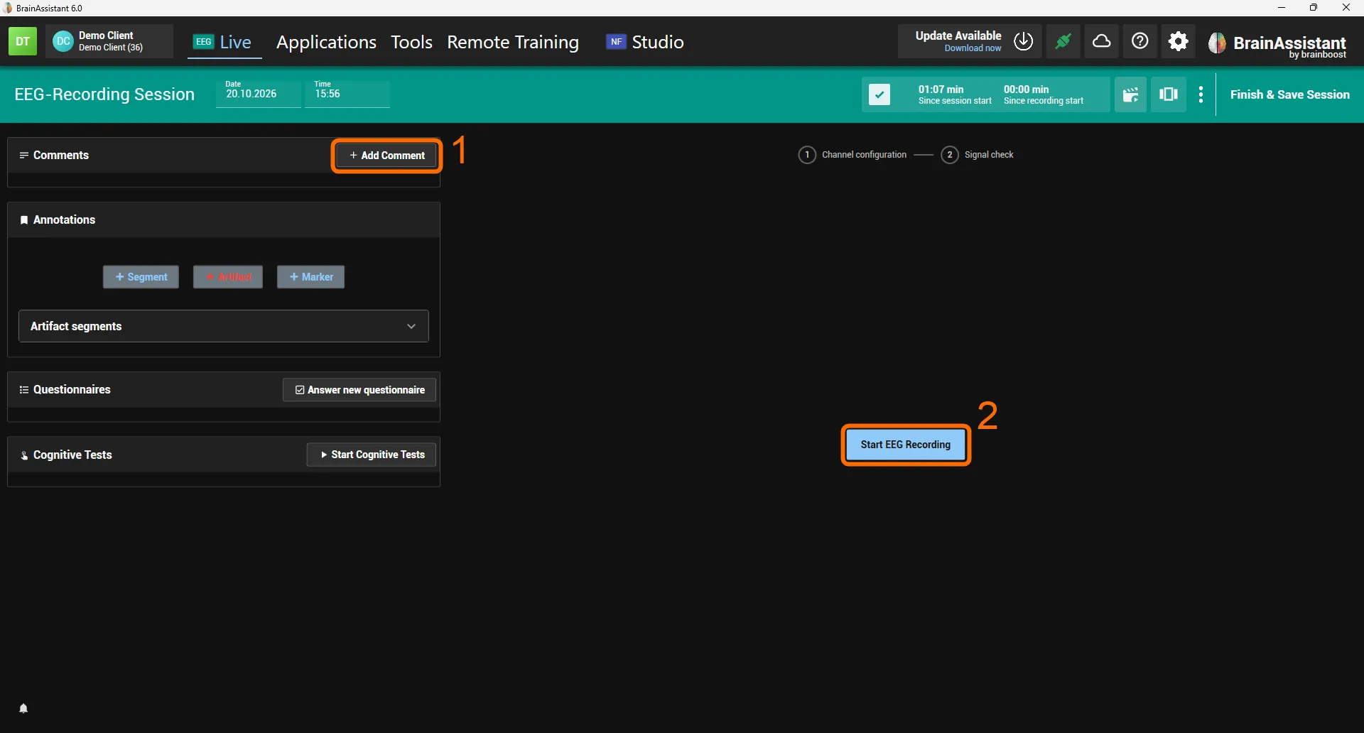Add a new comment
1364x733 pixels.
pyautogui.click(x=387, y=156)
